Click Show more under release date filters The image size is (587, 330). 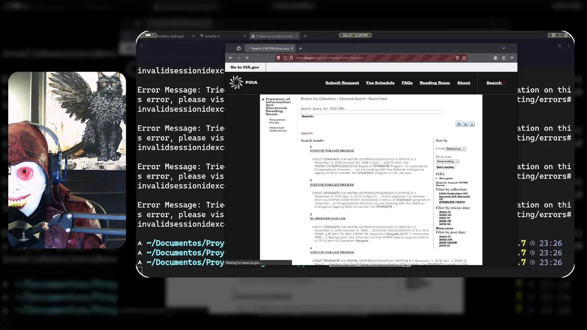point(444,228)
